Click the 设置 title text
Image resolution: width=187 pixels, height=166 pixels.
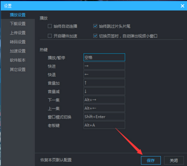click(x=8, y=6)
